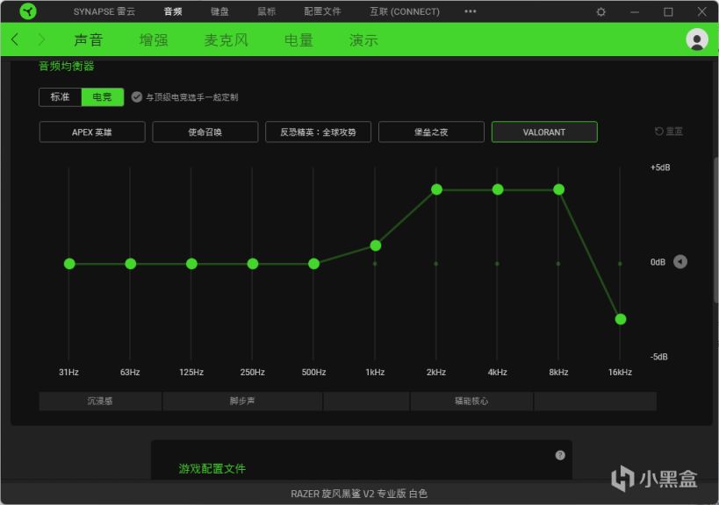Open the settings gear icon
The height and width of the screenshot is (505, 719).
click(x=600, y=12)
